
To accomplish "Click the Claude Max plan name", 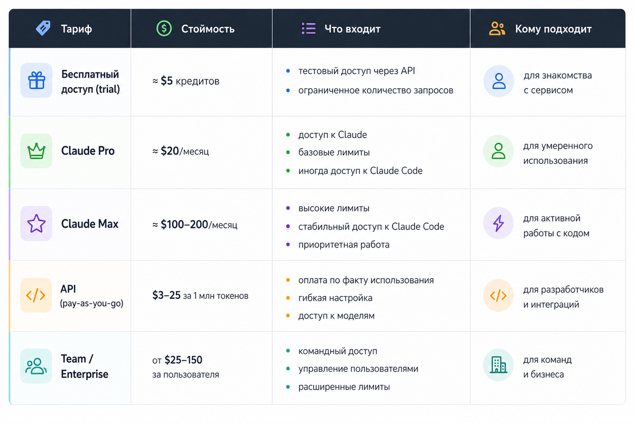I will (x=90, y=224).
